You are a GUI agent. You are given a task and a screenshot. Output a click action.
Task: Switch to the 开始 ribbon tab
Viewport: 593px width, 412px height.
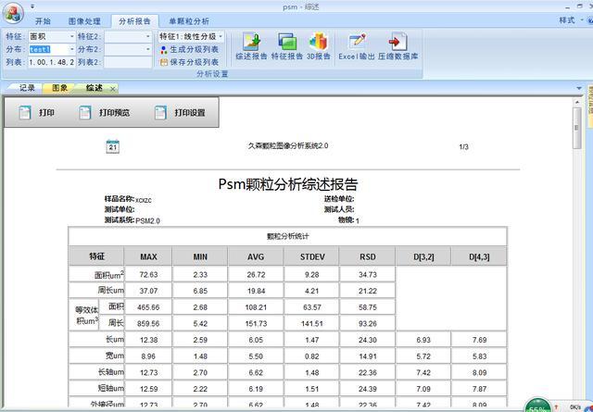coord(44,21)
